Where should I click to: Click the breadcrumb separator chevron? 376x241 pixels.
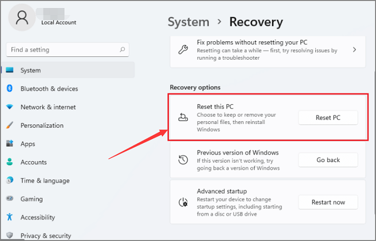219,22
